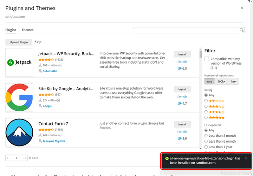Go to previous page arrow
Image resolution: width=253 pixels, height=176 pixels.
tap(9, 158)
